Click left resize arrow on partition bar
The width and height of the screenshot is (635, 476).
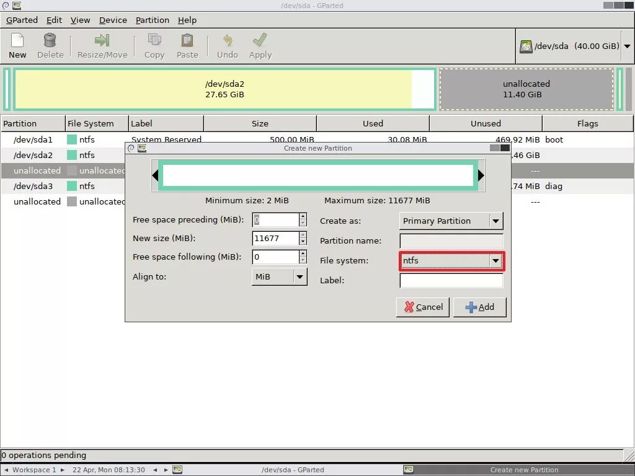pos(155,175)
